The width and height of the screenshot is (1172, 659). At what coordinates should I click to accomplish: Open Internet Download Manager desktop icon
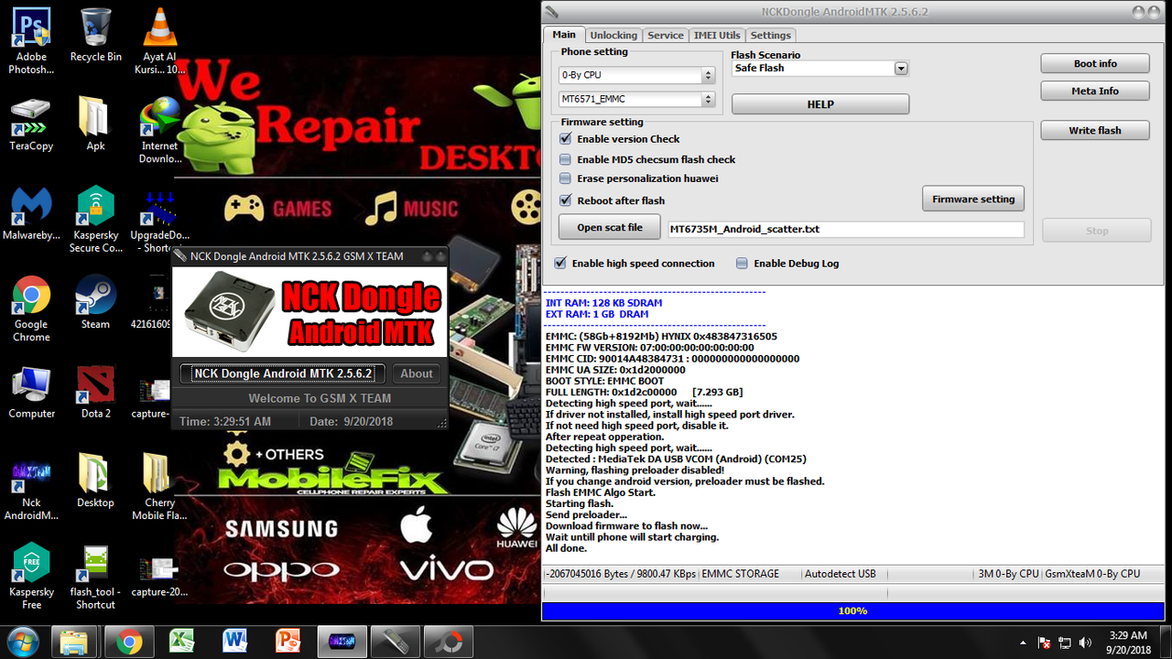pos(159,130)
